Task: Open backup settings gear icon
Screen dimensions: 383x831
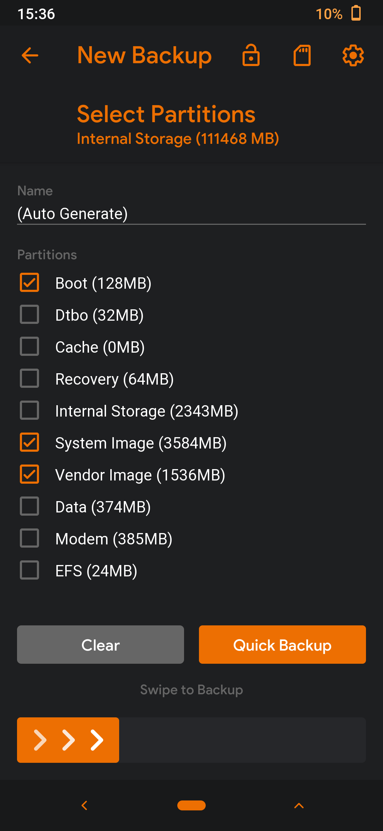Action: pos(353,55)
